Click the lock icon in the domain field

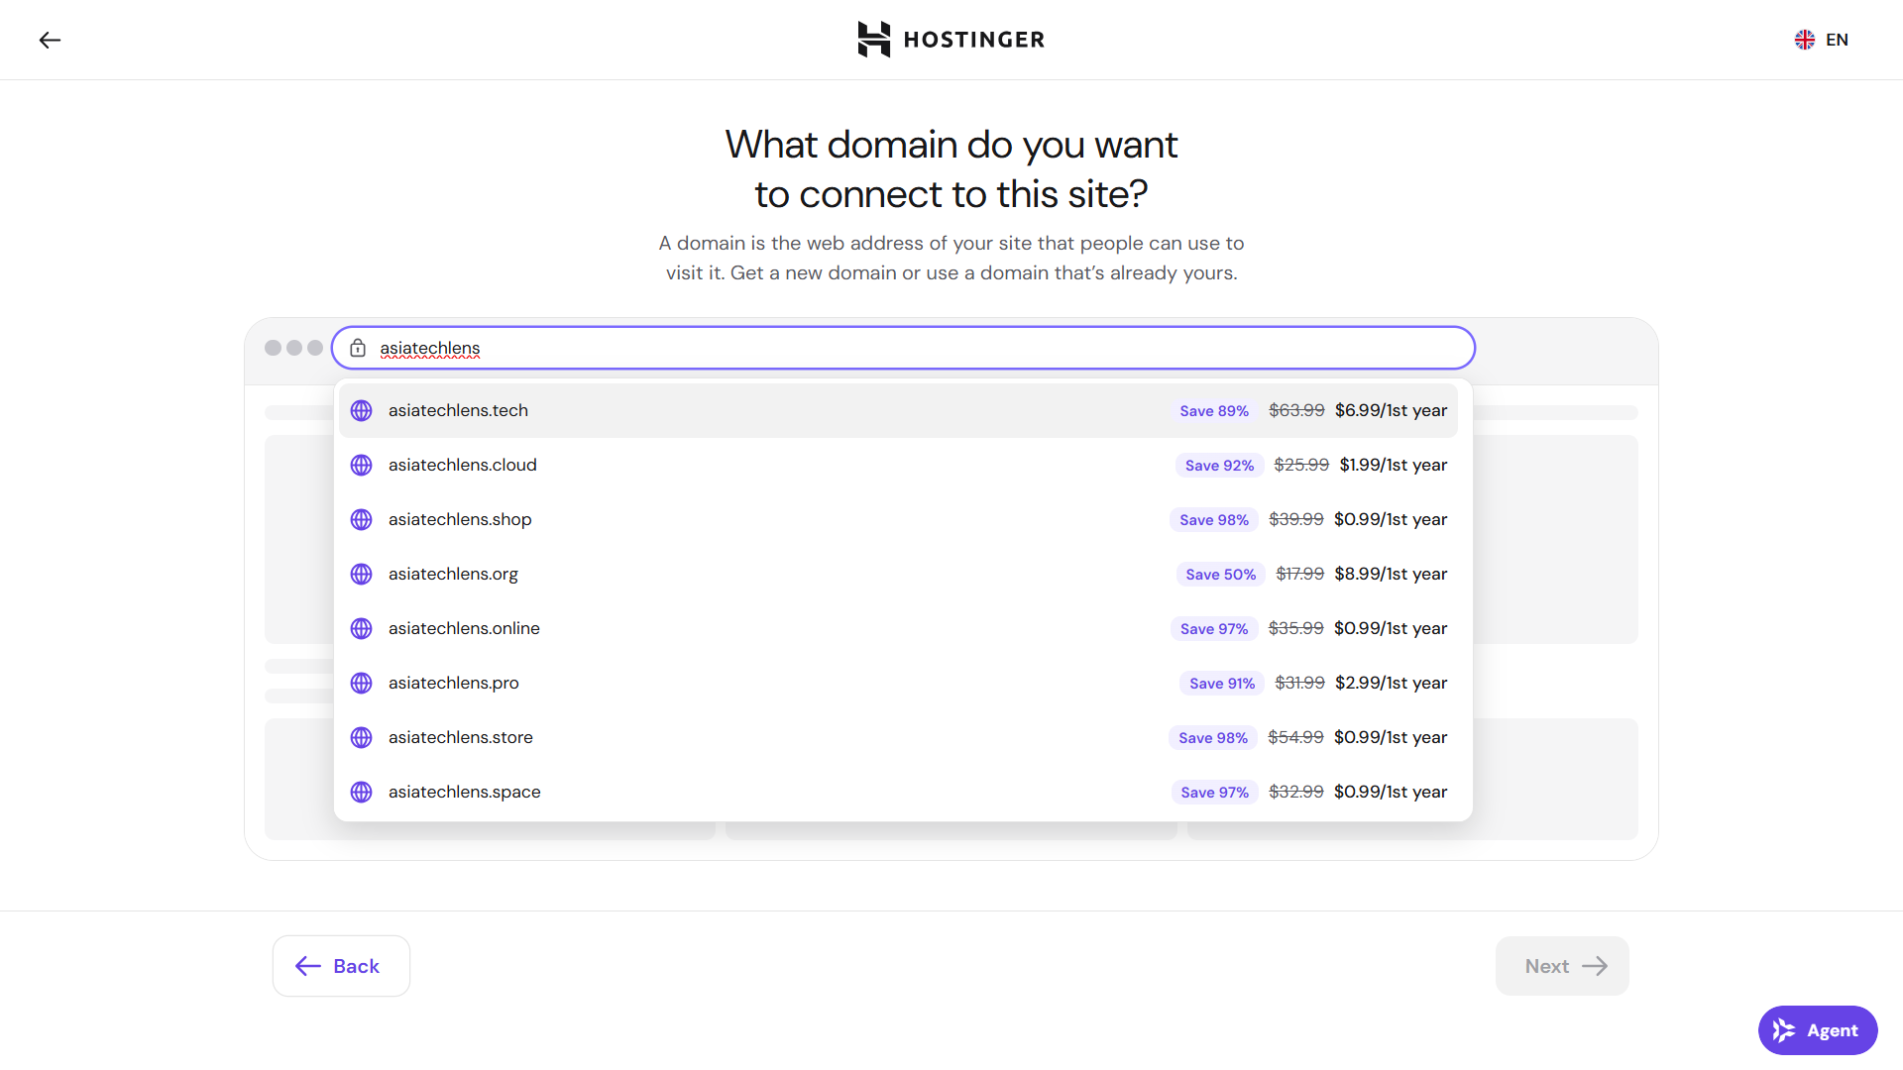(x=358, y=348)
